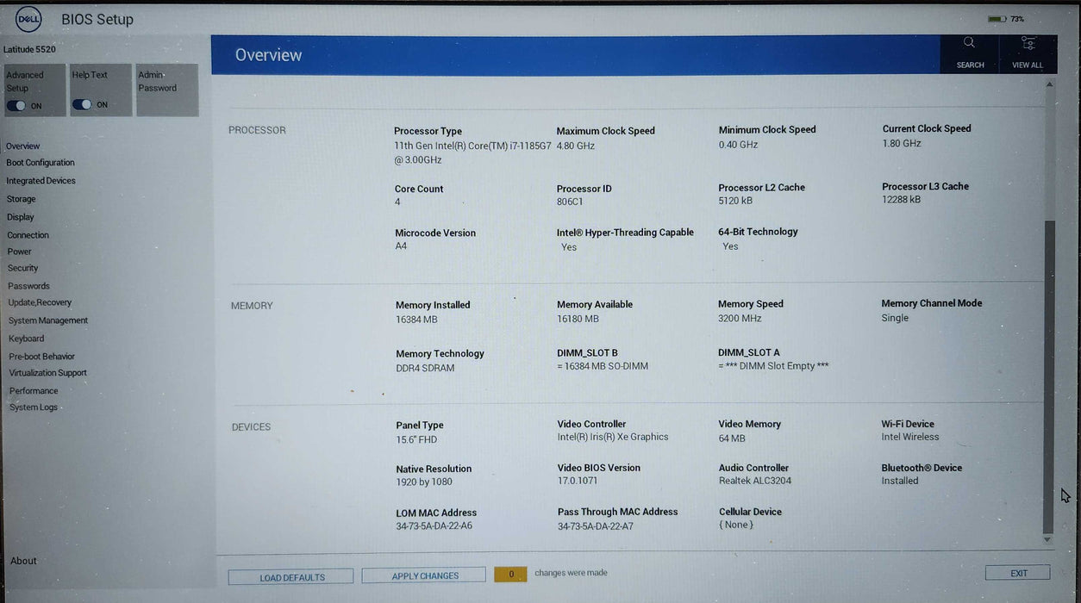This screenshot has height=603, width=1081.
Task: Click the vertical scrollbar thumb
Action: coord(1048,376)
